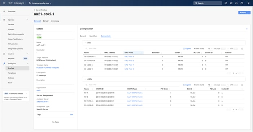Open Chassis in the sidebar
This screenshot has width=253, height=132.
pos(11,29)
